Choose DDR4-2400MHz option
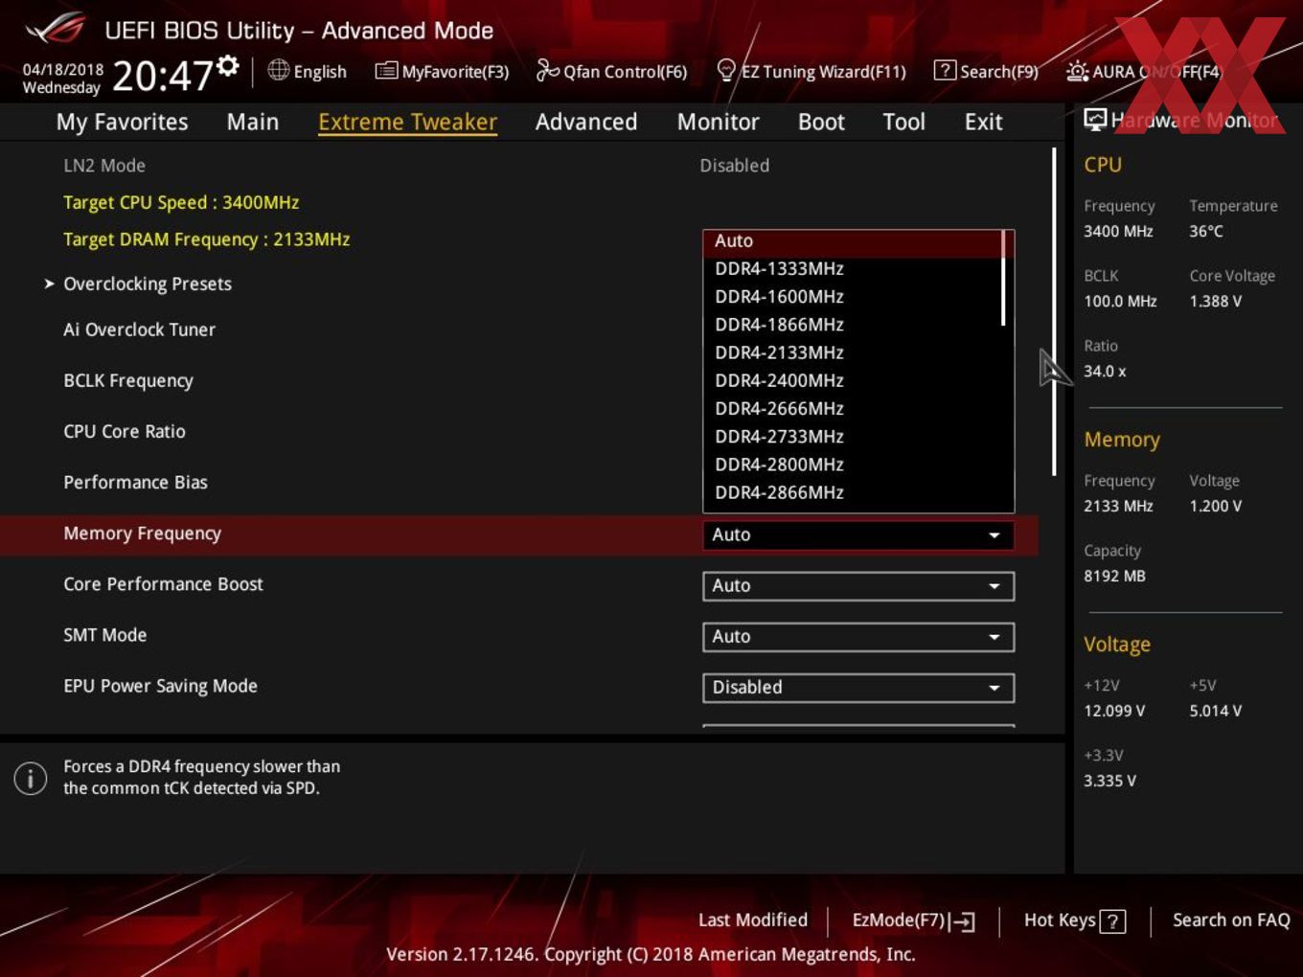The width and height of the screenshot is (1303, 977). pos(852,380)
